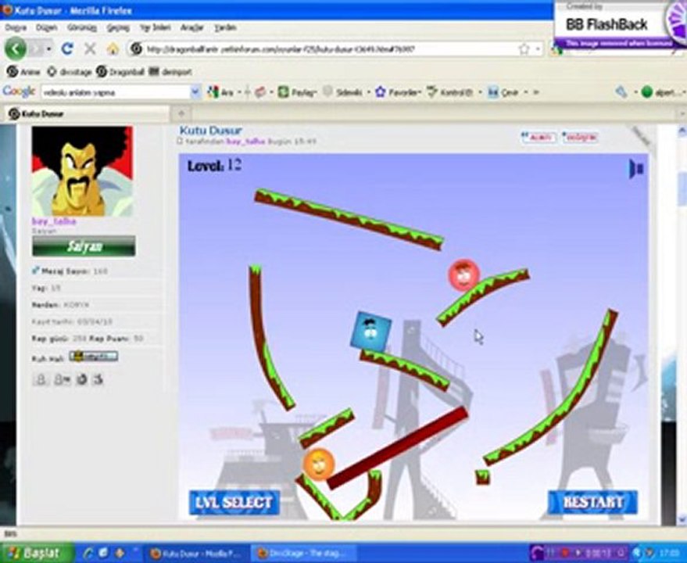Screen dimensions: 687x563
Task: Reload the page with the blue refresh icon
Action: (x=67, y=48)
